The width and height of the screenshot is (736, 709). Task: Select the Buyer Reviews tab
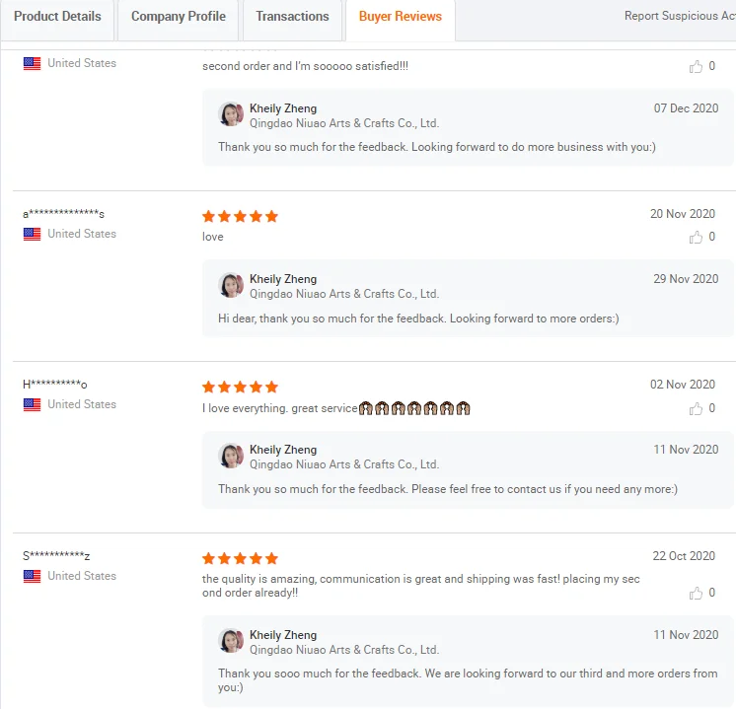[401, 17]
